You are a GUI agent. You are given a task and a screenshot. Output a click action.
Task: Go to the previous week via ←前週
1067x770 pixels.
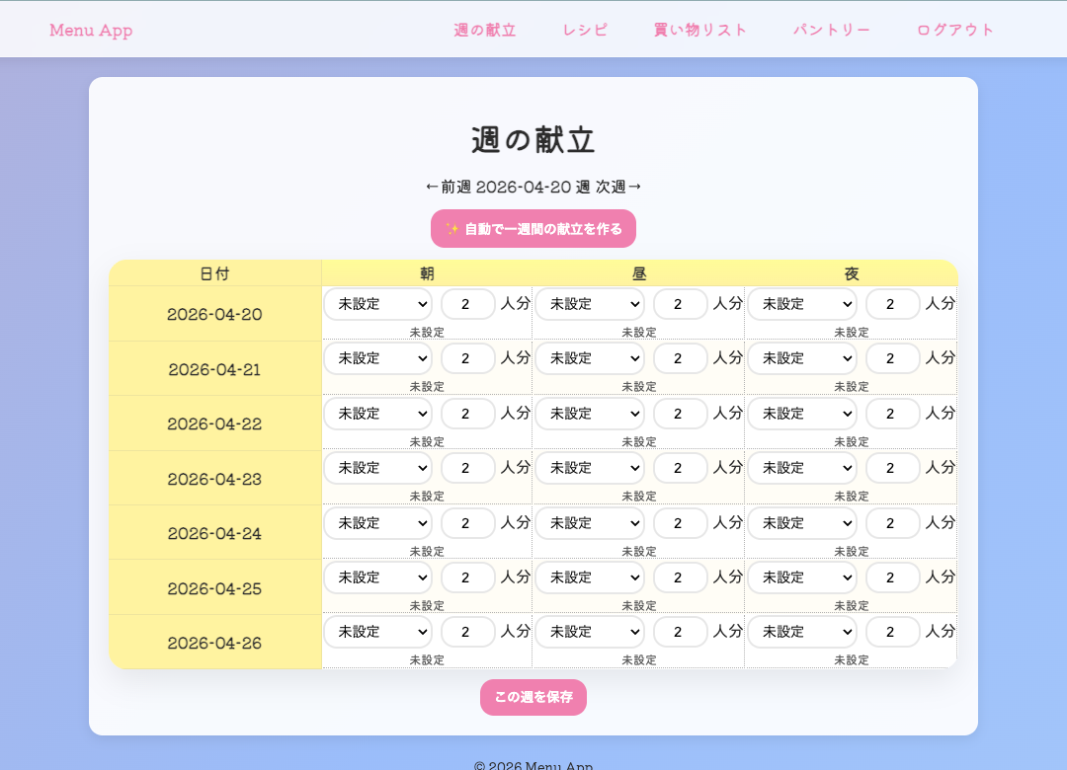449,187
